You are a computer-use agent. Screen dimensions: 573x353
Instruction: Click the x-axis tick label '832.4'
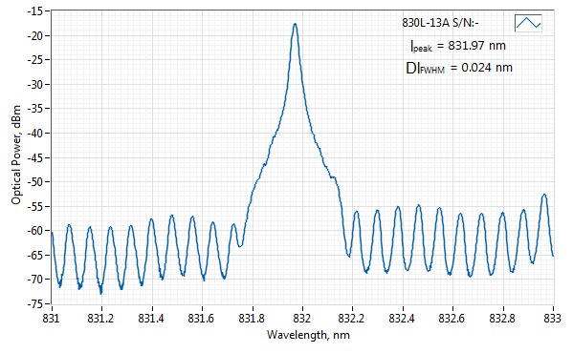(x=402, y=319)
